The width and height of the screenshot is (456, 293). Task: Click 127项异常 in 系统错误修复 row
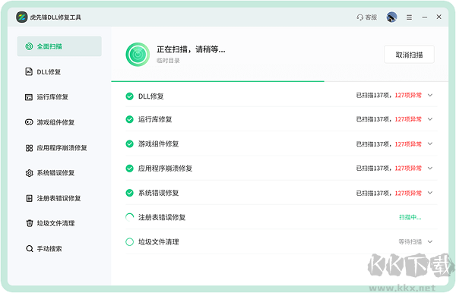[x=408, y=193]
